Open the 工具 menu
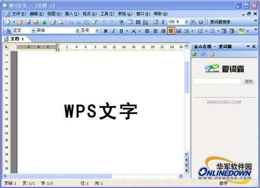This screenshot has height=188, width=260. [x=107, y=13]
